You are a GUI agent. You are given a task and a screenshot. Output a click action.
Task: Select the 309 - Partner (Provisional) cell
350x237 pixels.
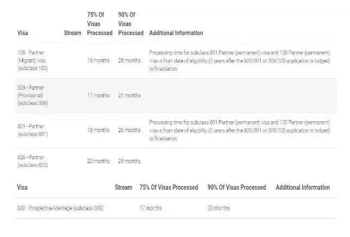tap(33, 96)
